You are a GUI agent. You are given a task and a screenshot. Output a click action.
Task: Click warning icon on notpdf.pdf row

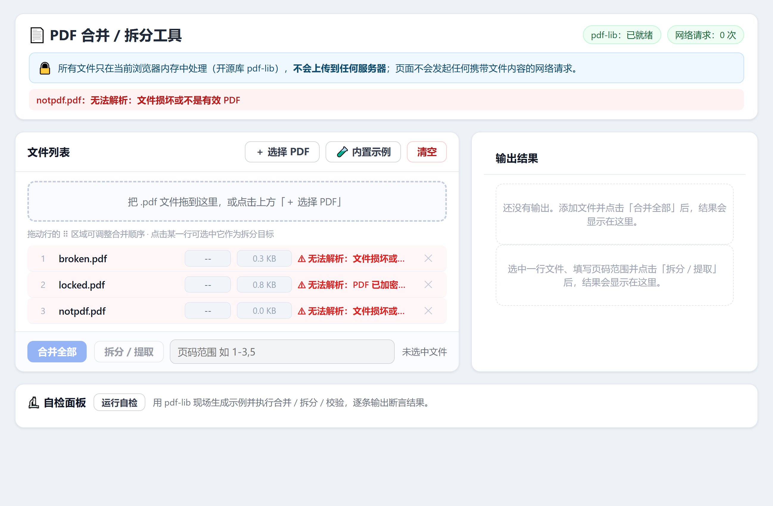302,311
